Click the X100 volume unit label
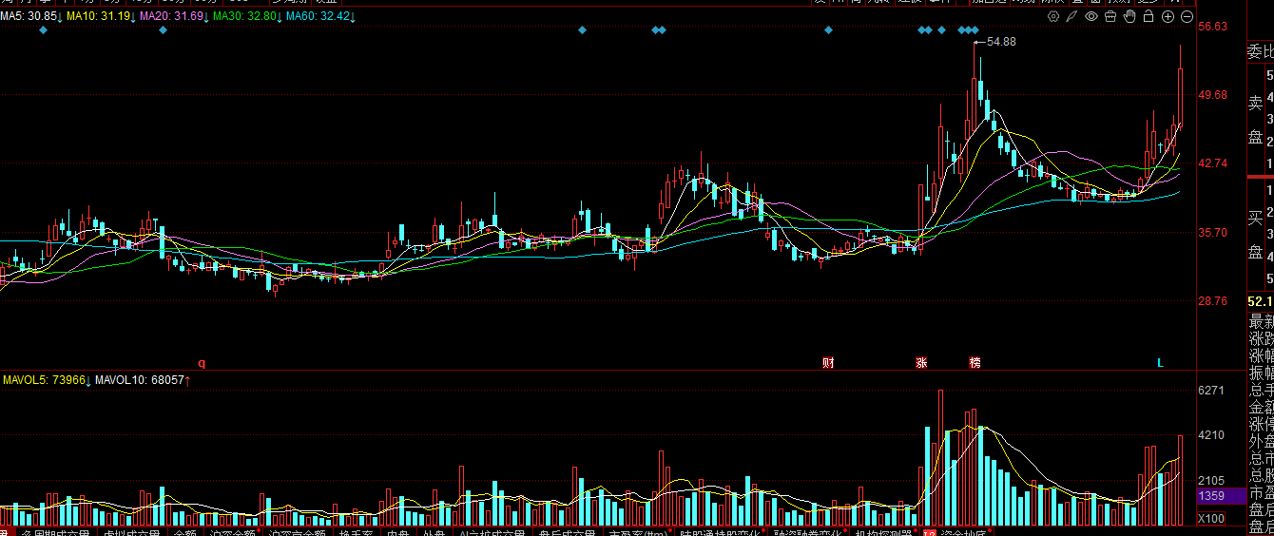 (1211, 519)
